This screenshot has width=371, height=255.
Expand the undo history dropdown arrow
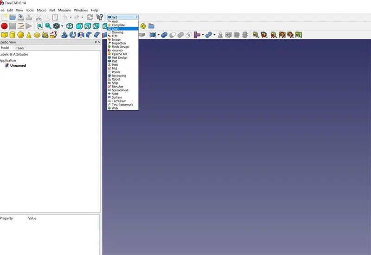coord(70,17)
